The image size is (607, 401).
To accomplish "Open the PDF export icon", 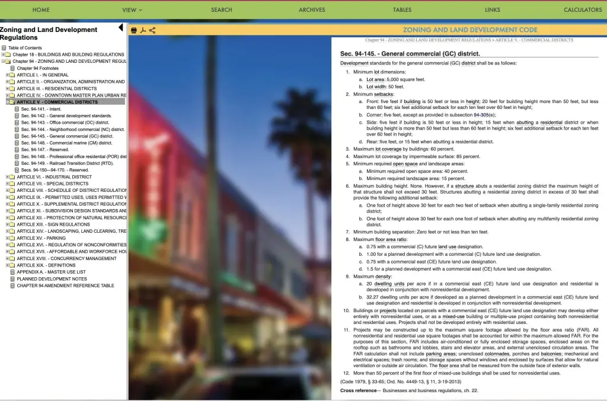I will (143, 30).
